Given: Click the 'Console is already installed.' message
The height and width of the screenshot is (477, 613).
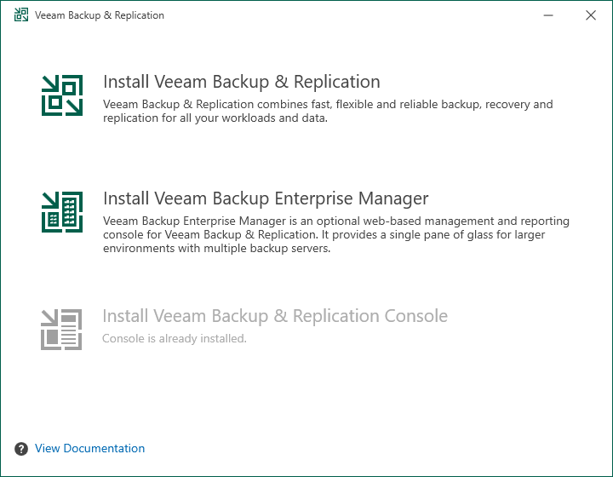Looking at the screenshot, I should coord(175,339).
